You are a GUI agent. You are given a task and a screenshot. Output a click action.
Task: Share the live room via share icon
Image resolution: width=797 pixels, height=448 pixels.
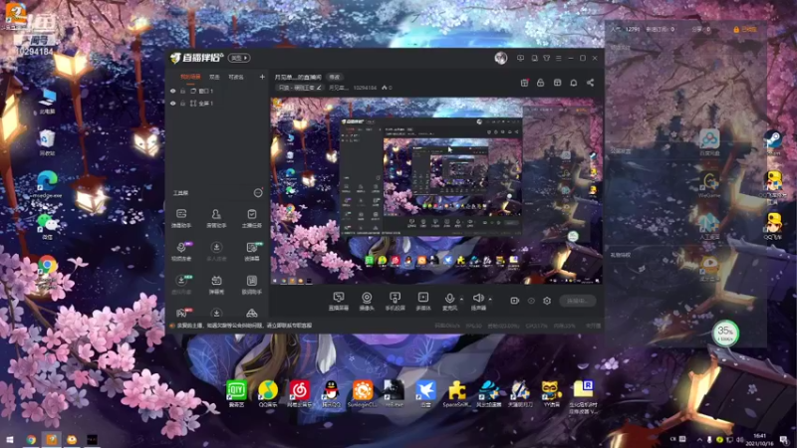pyautogui.click(x=590, y=83)
